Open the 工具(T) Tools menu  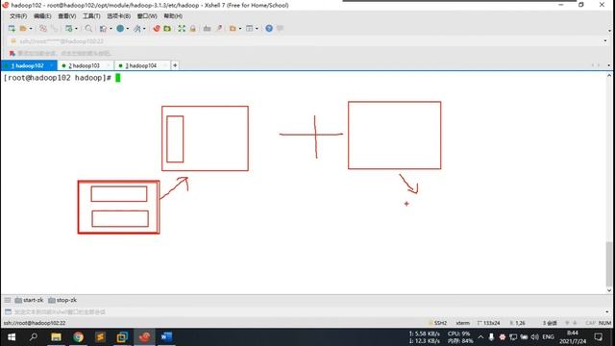coord(91,16)
